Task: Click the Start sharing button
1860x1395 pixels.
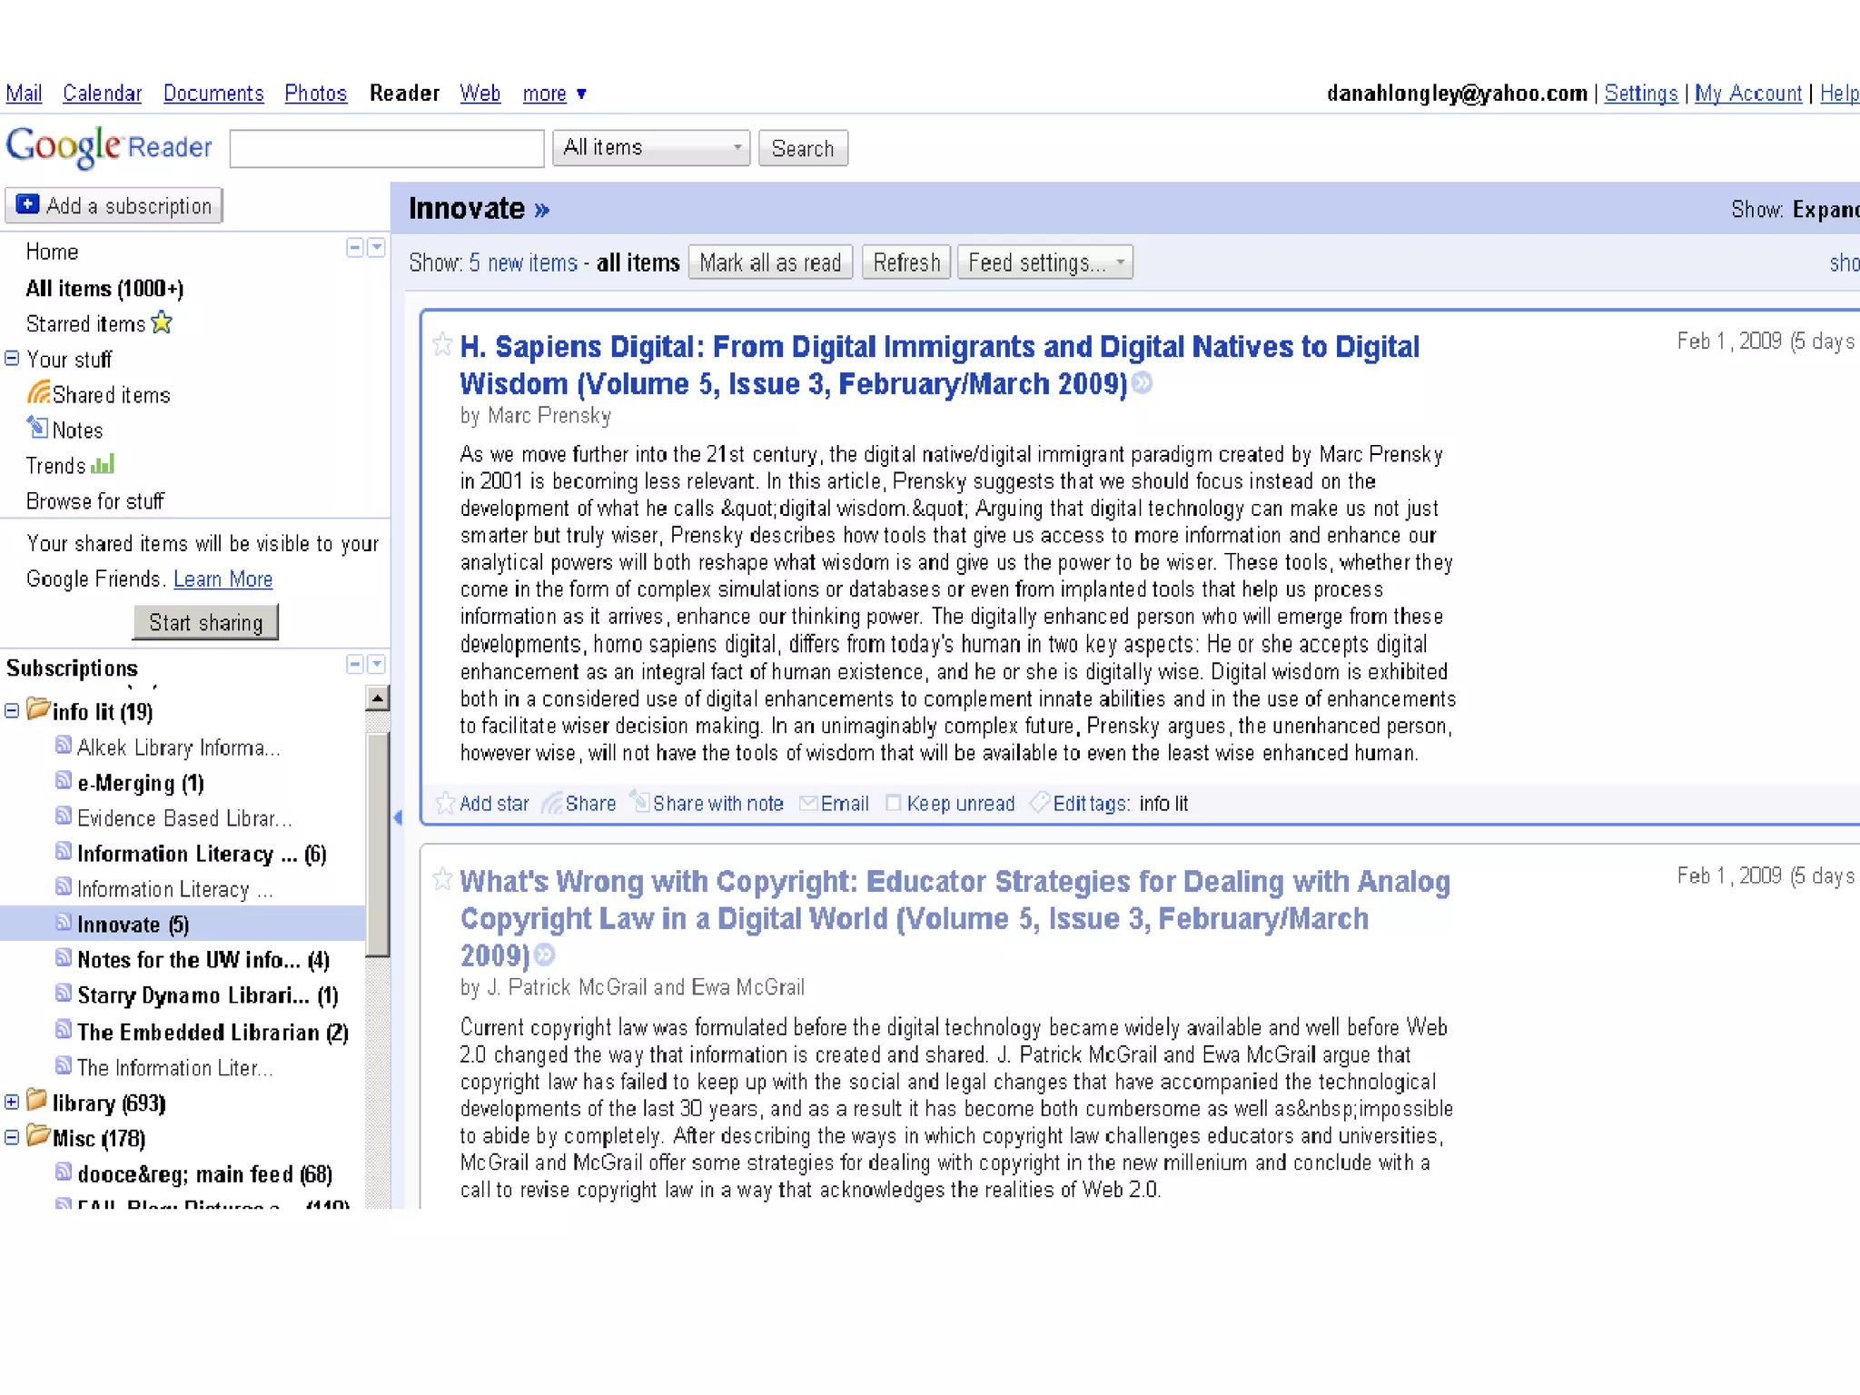Action: coord(205,622)
